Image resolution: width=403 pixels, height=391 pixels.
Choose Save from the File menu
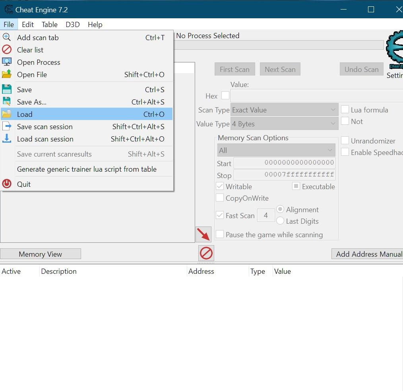(x=87, y=90)
